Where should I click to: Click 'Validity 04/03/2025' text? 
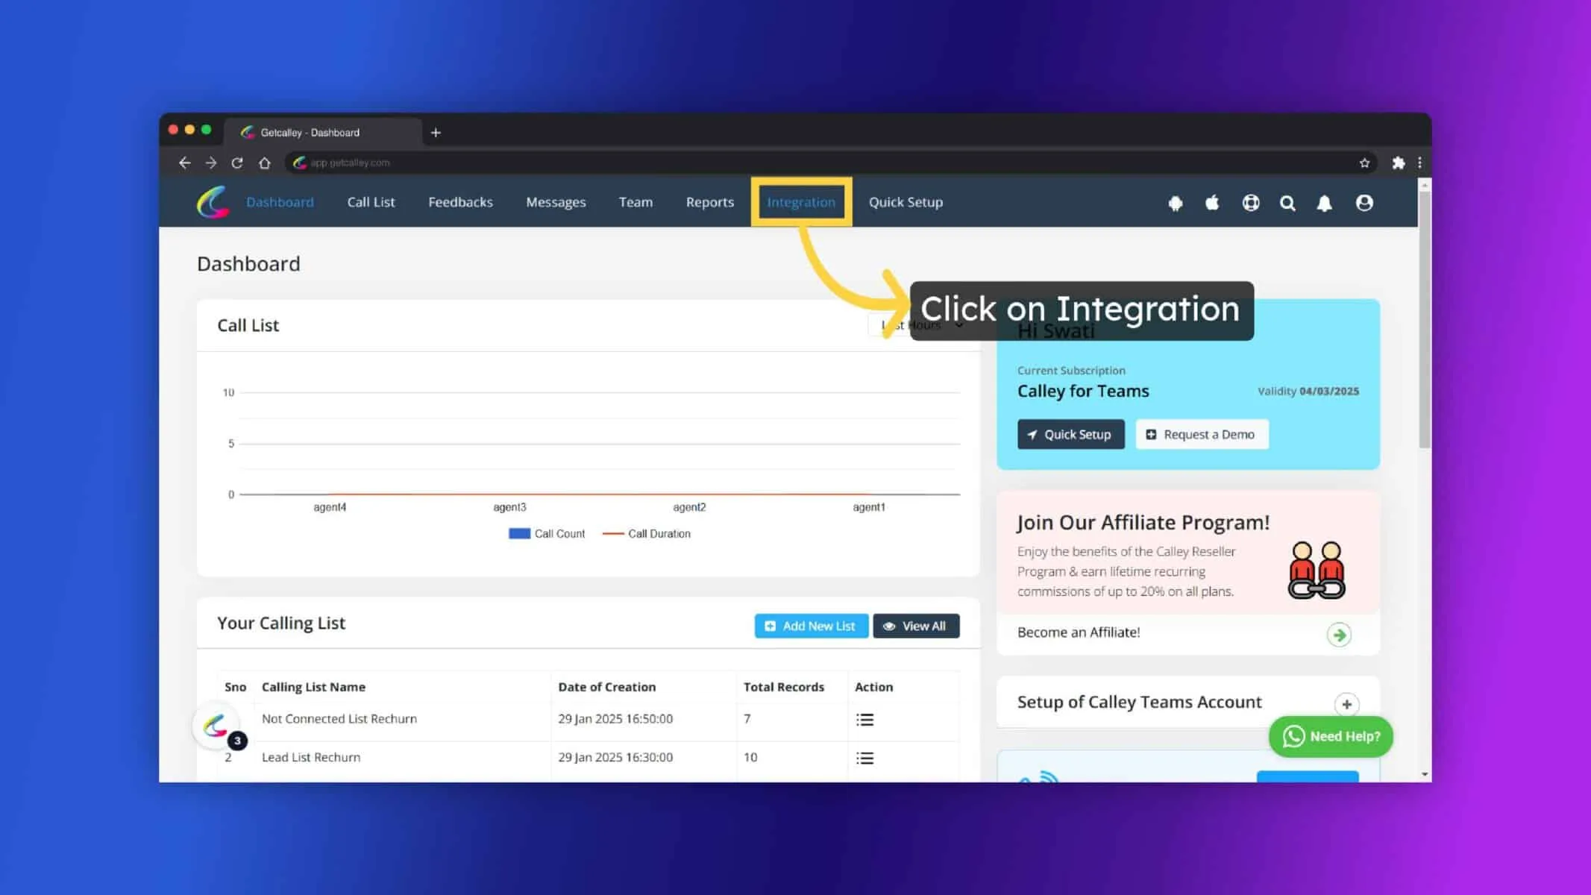coord(1308,392)
